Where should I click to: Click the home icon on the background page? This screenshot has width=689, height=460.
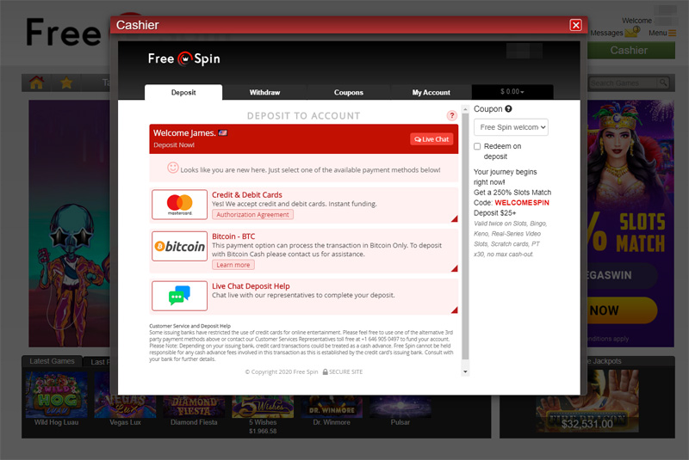coord(36,83)
